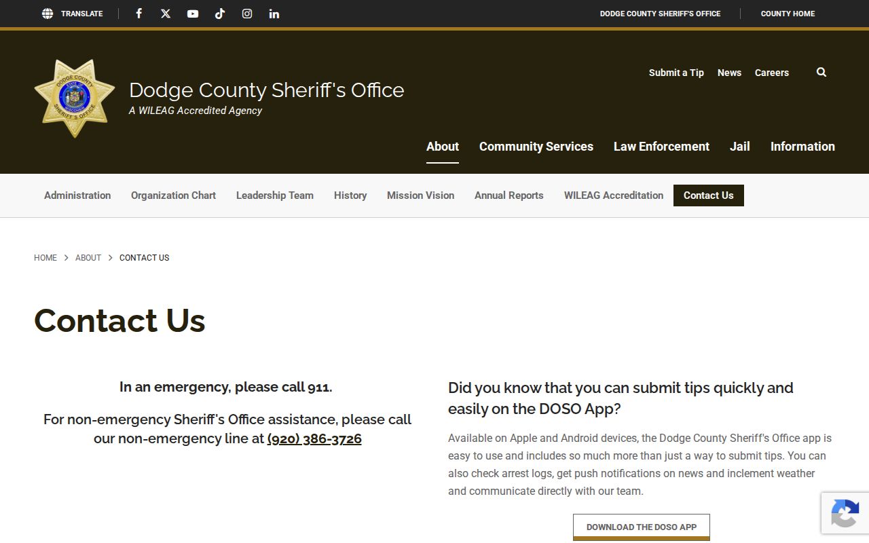Click the reCAPTCHA badge
Viewport: 869px width, 543px height.
pos(845,513)
